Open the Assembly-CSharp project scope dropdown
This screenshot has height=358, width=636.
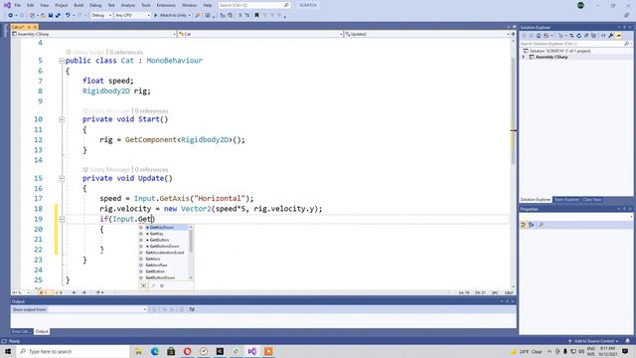tap(94, 34)
